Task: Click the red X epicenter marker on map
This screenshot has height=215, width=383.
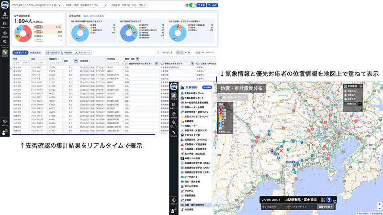Action: click(282, 151)
